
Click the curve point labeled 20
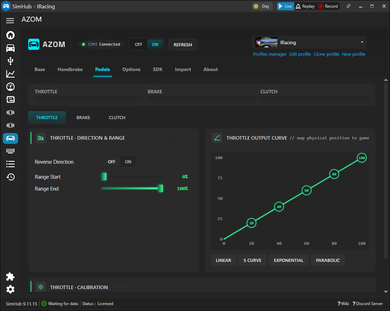252,223
